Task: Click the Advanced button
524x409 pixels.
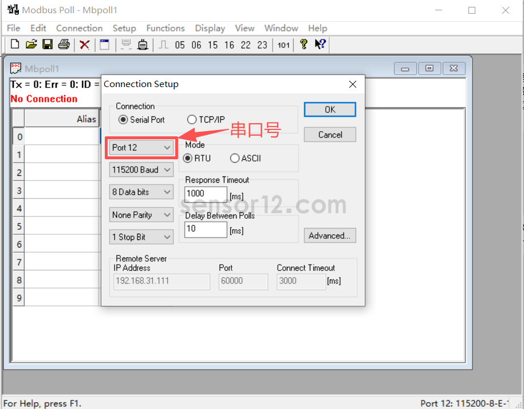Action: (330, 235)
